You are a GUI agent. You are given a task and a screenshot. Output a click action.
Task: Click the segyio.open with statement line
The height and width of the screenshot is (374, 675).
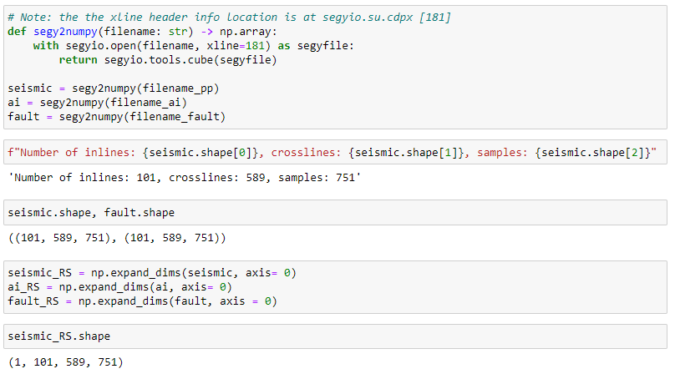click(193, 46)
